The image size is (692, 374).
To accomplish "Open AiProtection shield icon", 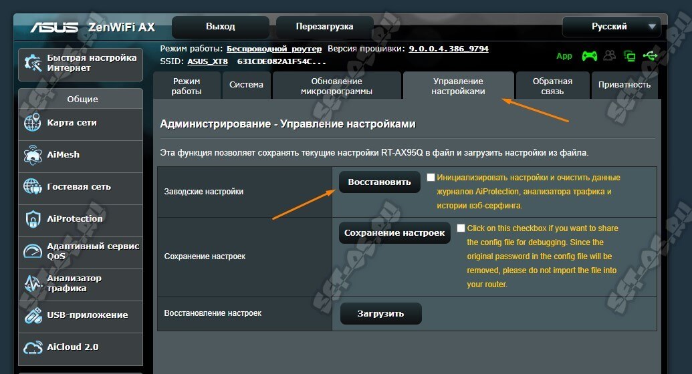I will pos(33,219).
